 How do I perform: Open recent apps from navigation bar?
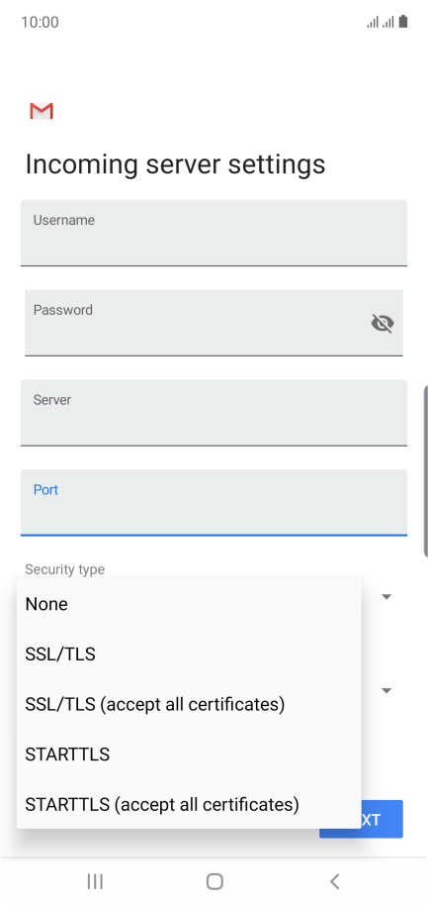click(x=95, y=881)
